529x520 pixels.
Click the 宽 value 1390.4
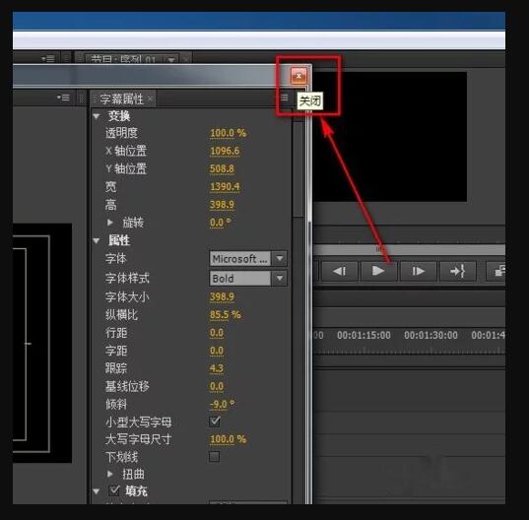point(225,187)
